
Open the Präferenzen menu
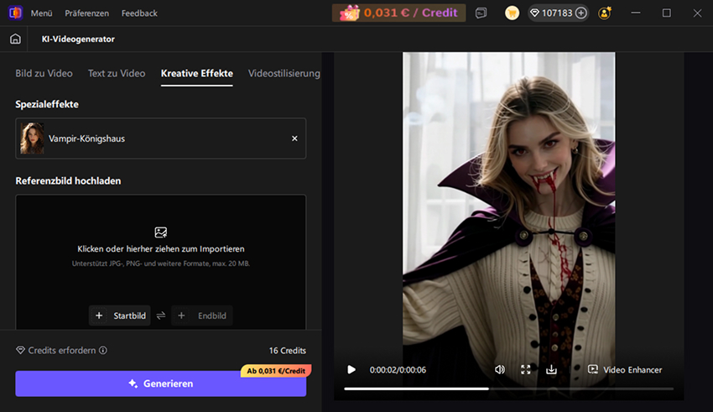87,13
